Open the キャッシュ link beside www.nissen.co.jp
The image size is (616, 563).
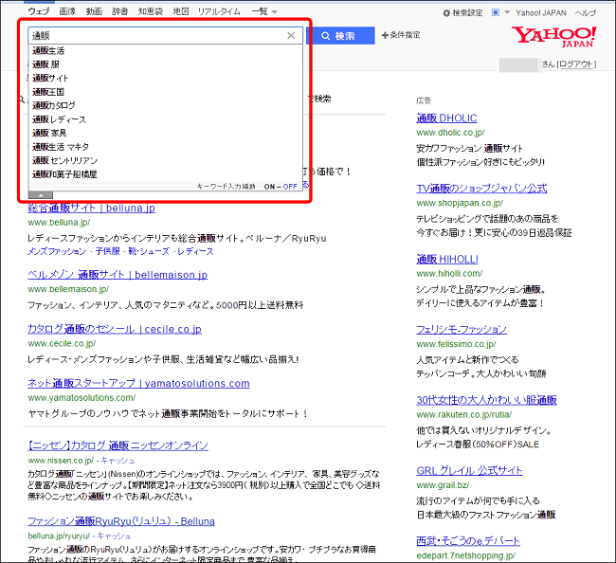tap(118, 461)
